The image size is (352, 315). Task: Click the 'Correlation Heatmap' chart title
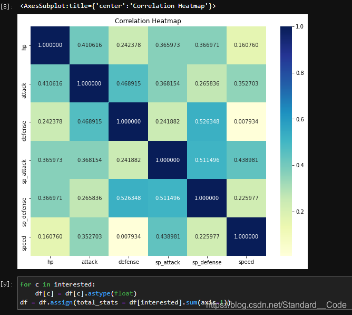coord(148,21)
